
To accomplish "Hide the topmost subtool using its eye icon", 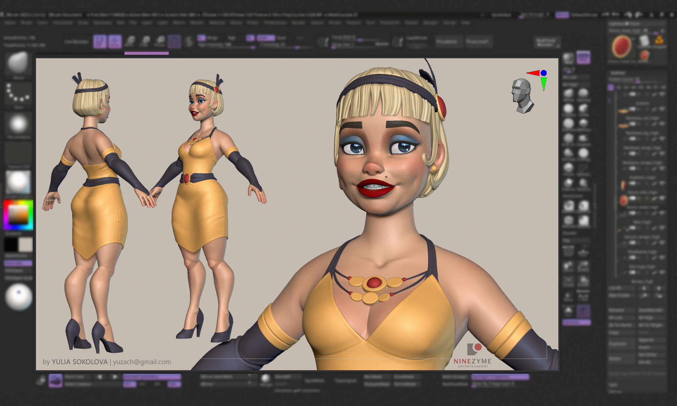I will [x=662, y=94].
